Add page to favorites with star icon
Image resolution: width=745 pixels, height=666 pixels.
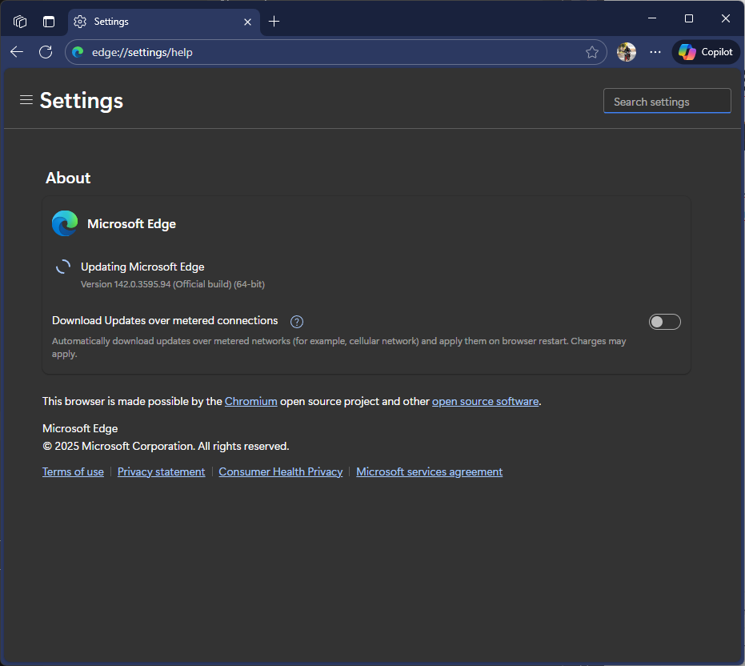[x=592, y=52]
